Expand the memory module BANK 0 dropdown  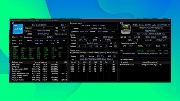pyautogui.click(x=116, y=53)
